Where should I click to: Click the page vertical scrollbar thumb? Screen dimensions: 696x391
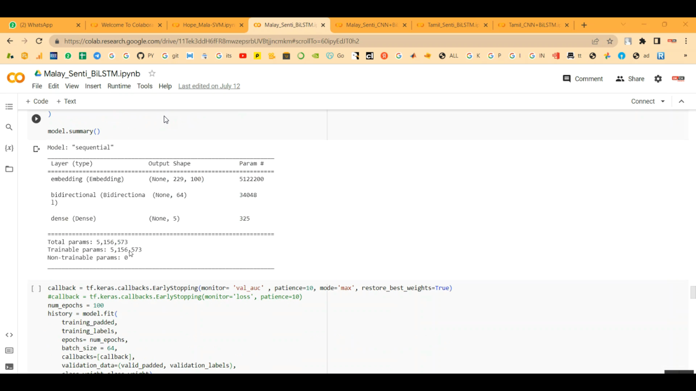(x=693, y=292)
